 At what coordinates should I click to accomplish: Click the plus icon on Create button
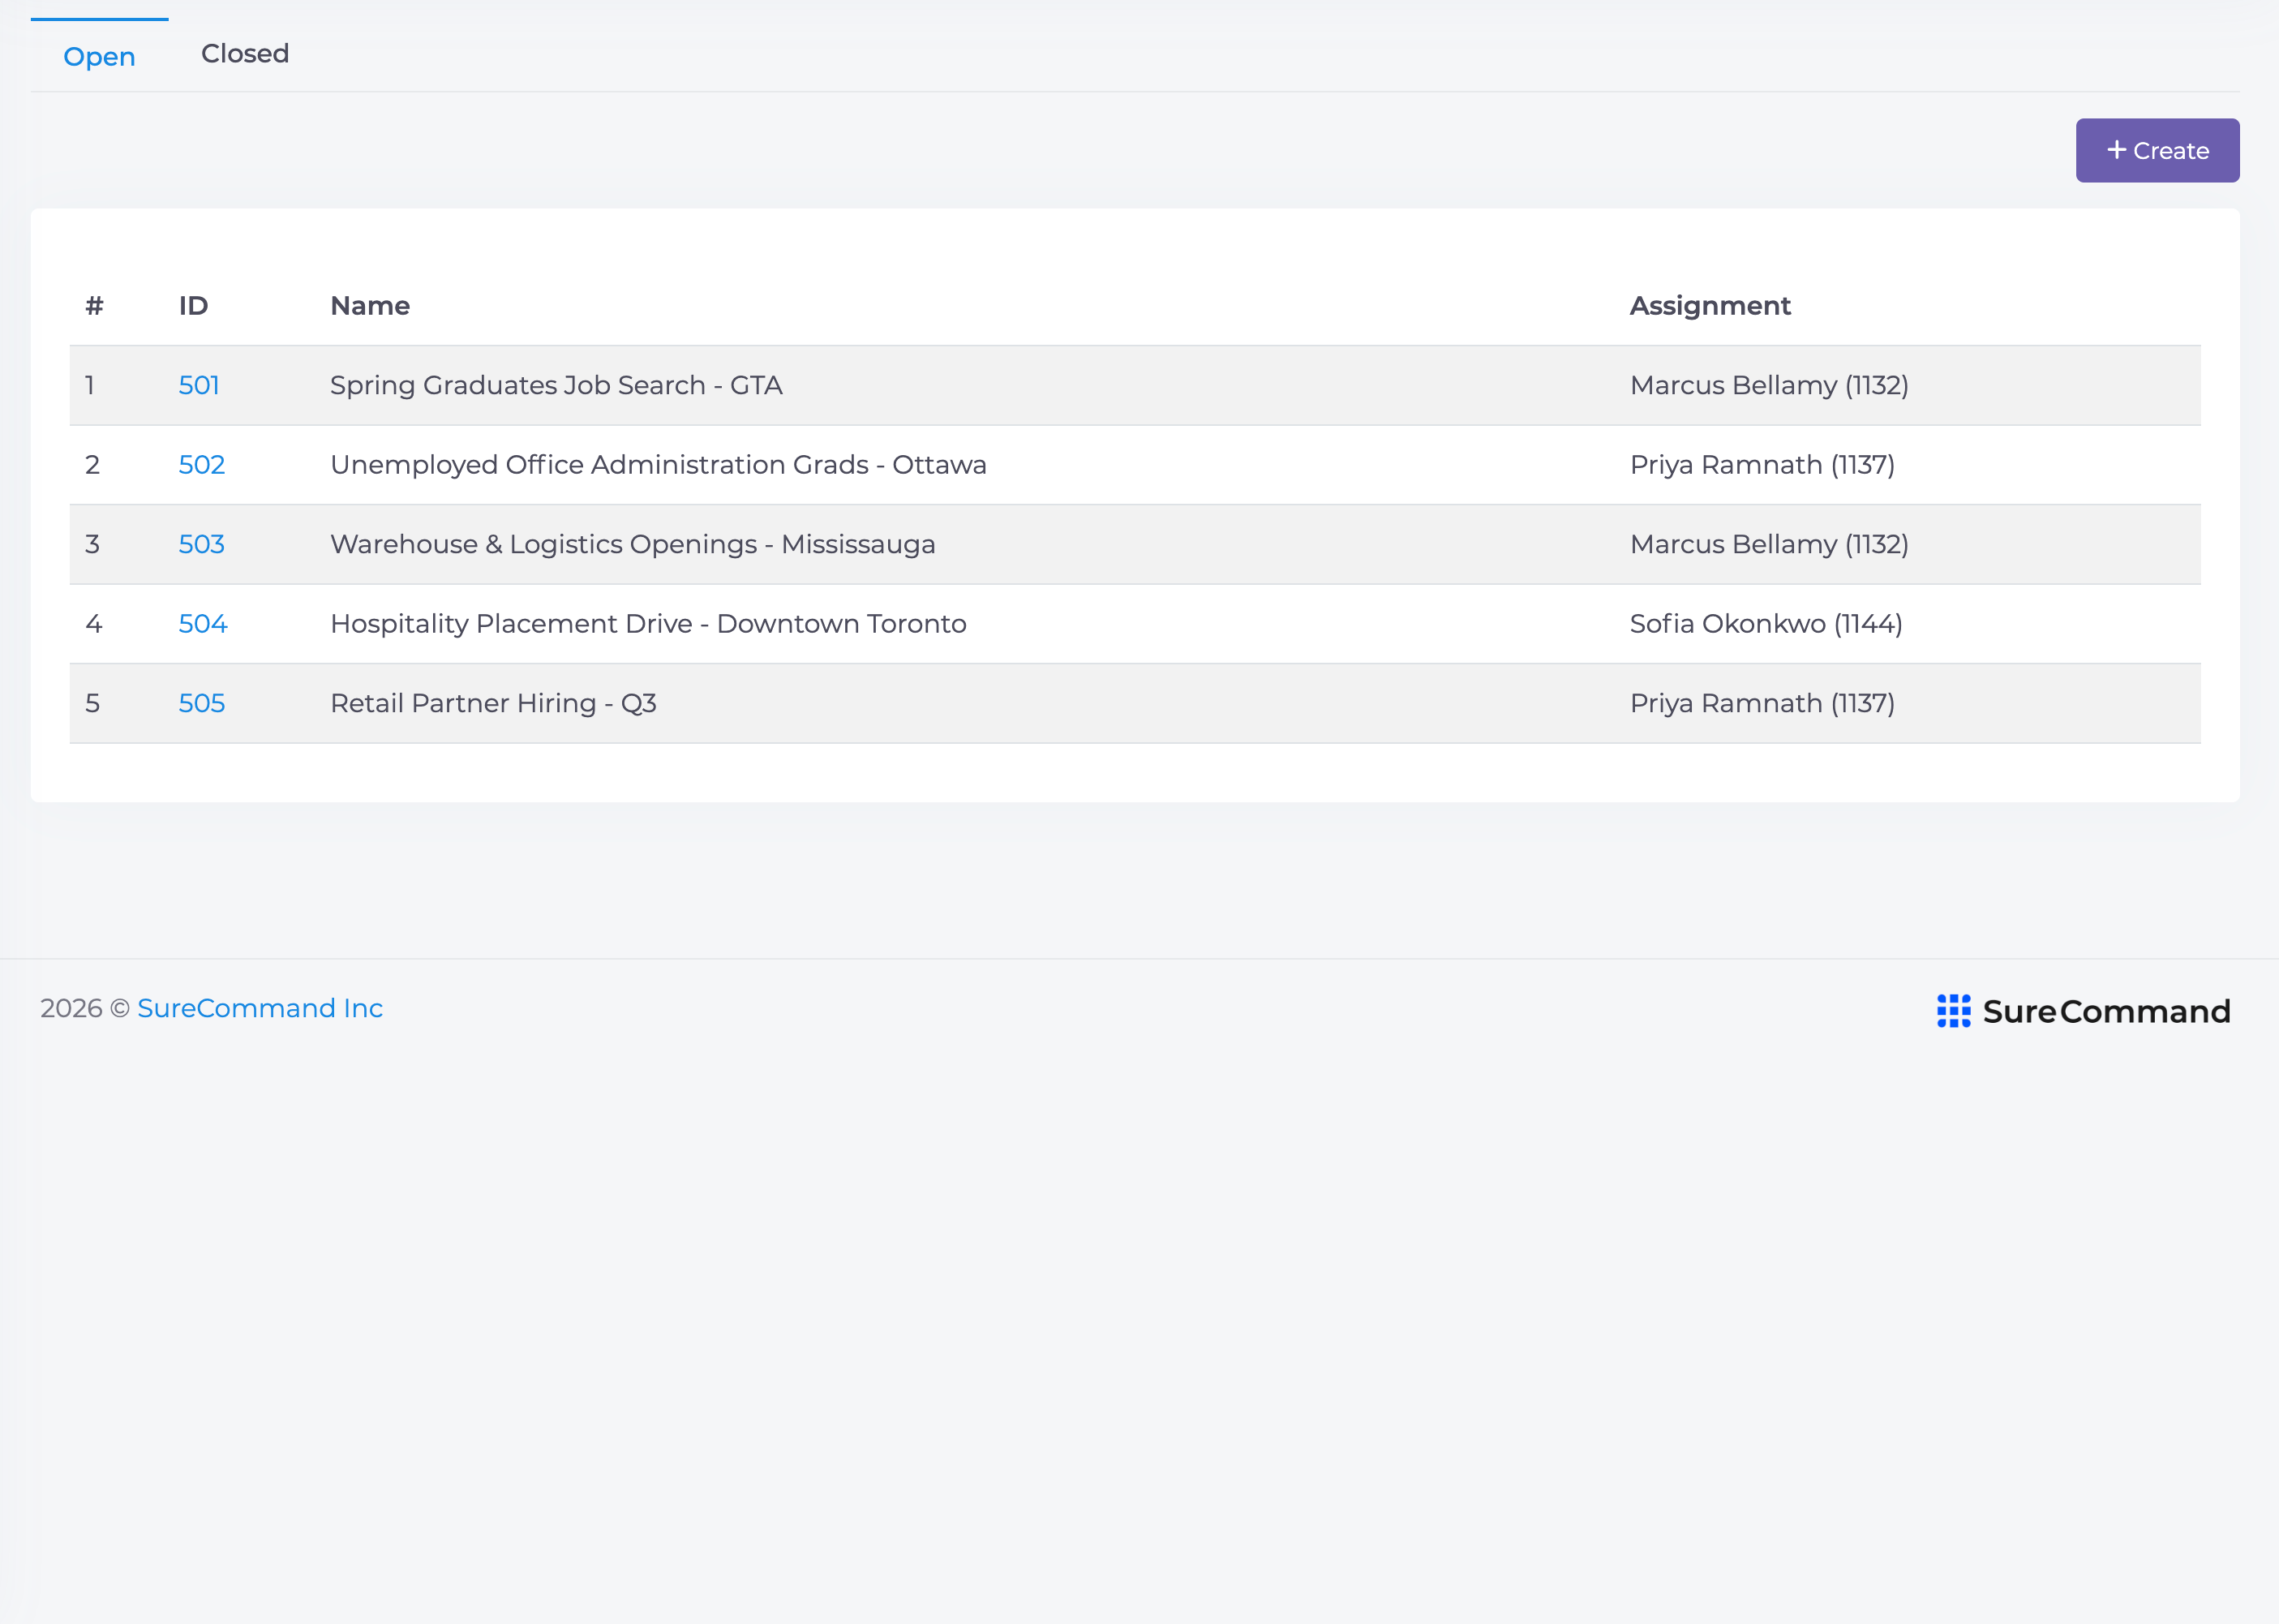(x=2116, y=150)
